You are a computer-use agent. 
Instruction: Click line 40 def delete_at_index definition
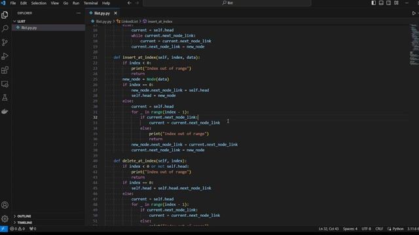(x=150, y=161)
